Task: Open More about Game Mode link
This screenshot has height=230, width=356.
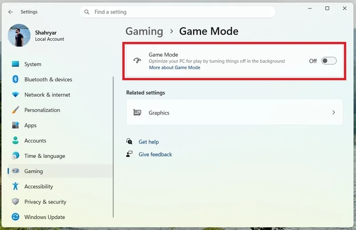Action: coord(174,67)
